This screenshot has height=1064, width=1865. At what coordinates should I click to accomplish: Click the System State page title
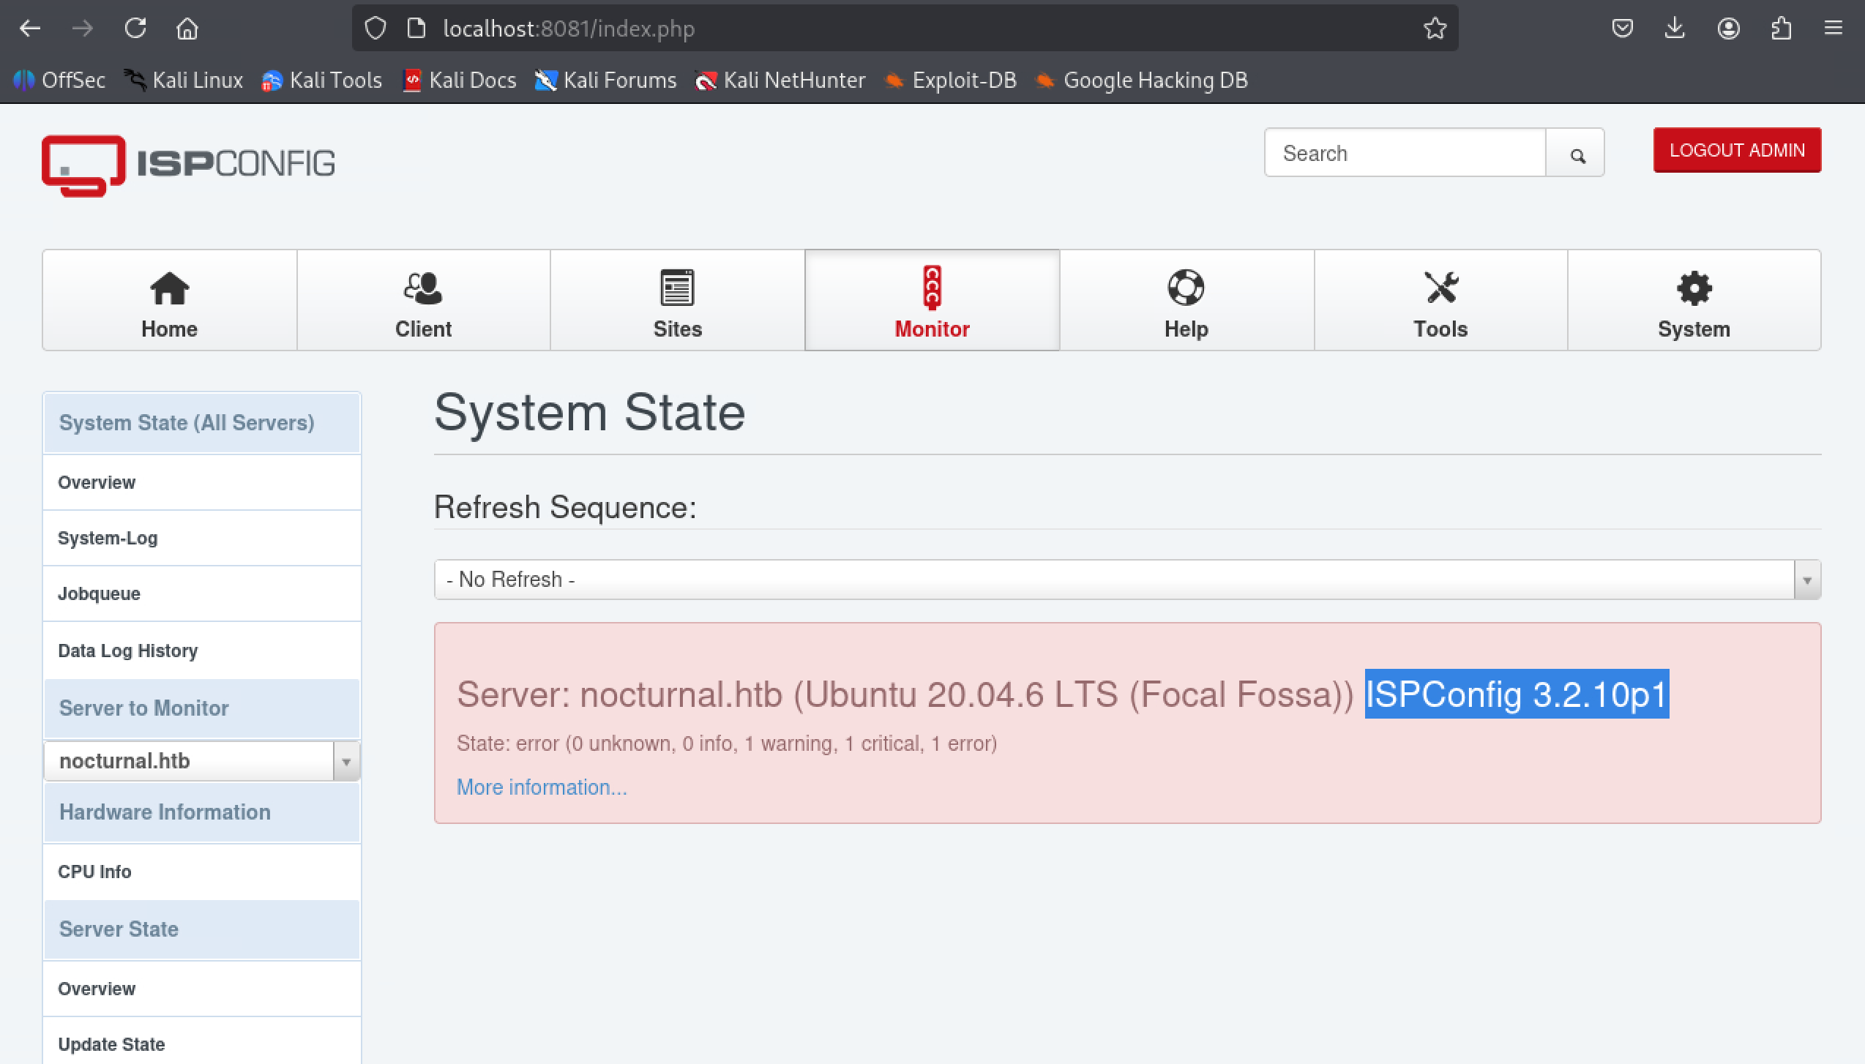pos(590,413)
